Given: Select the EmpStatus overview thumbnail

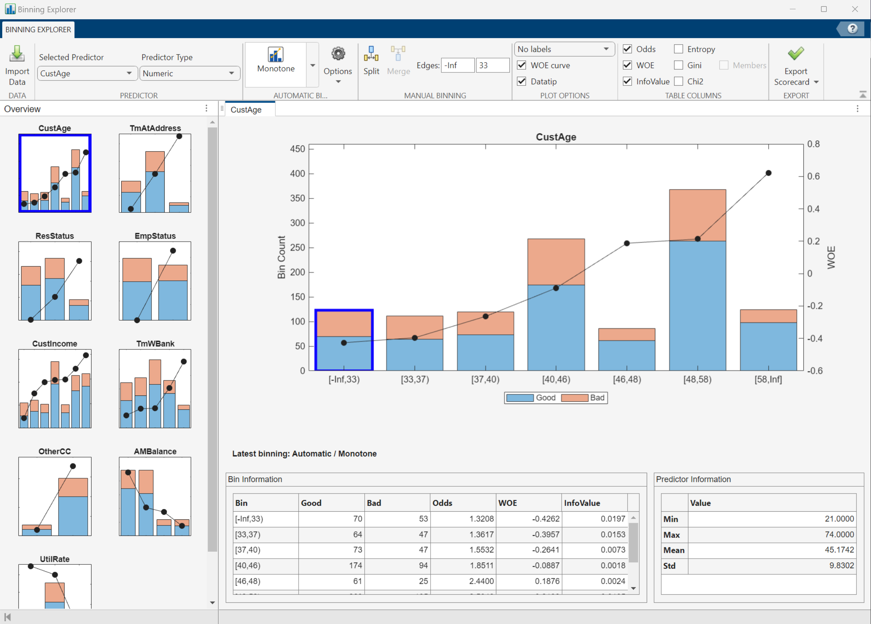Looking at the screenshot, I should pos(155,281).
